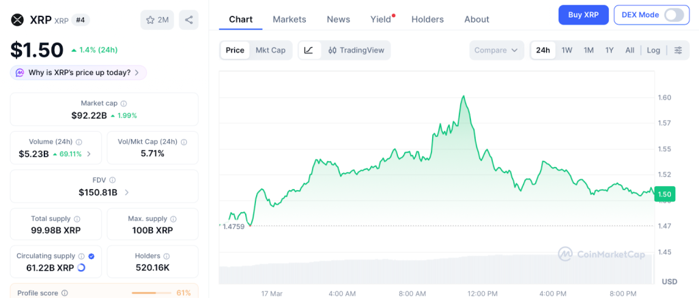Viewport: 699px width, 298px height.
Task: Open the Holders tab
Action: (x=427, y=19)
